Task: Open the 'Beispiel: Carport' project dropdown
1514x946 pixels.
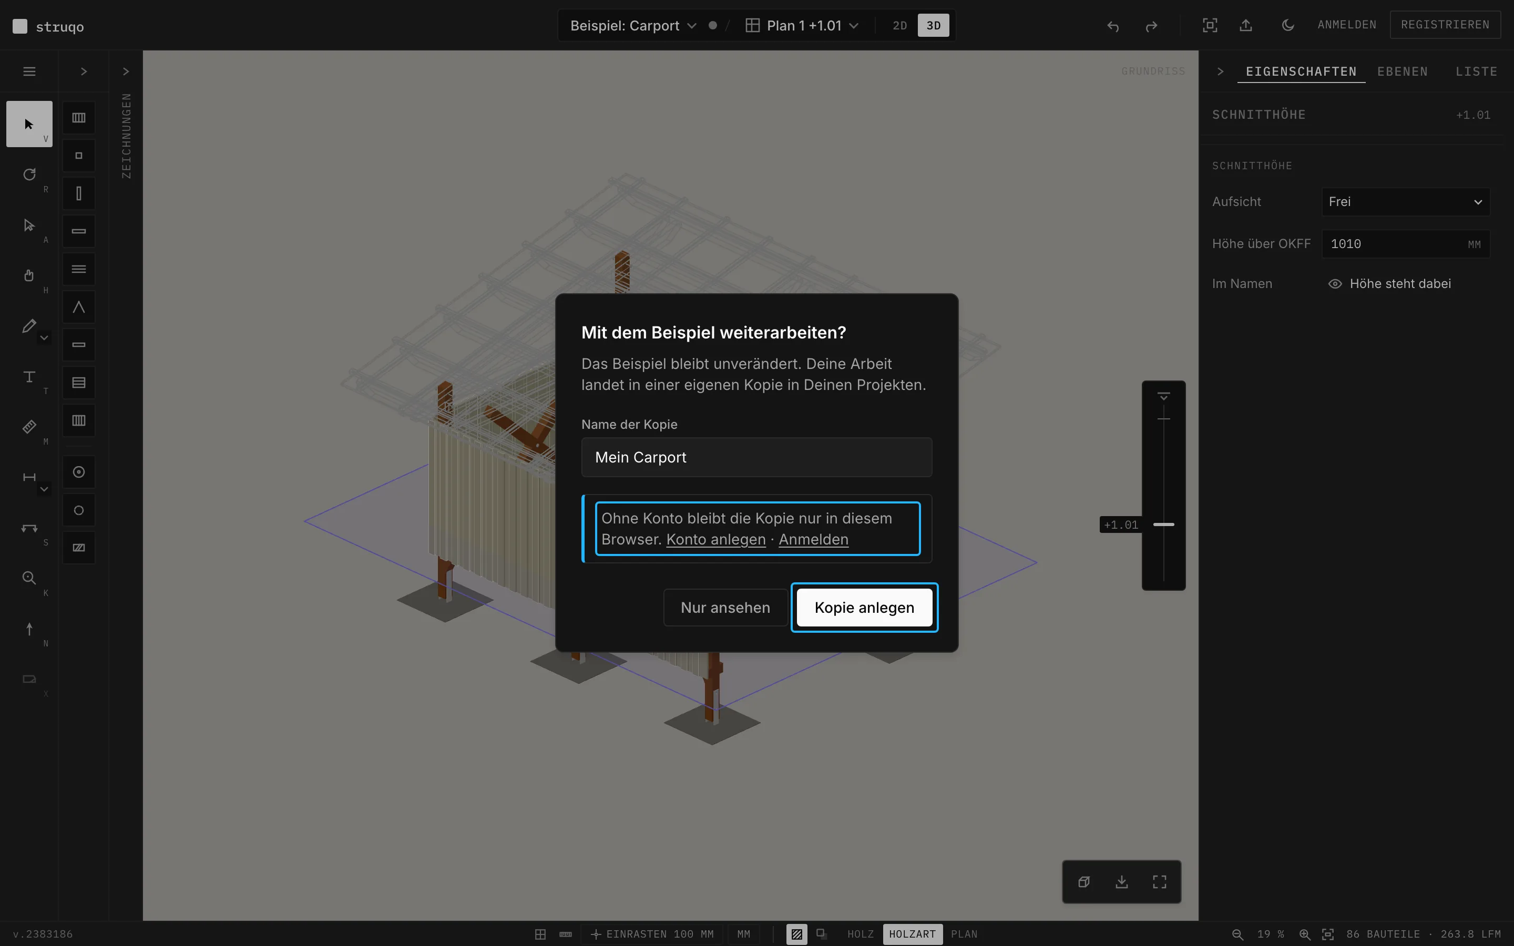Action: click(633, 26)
